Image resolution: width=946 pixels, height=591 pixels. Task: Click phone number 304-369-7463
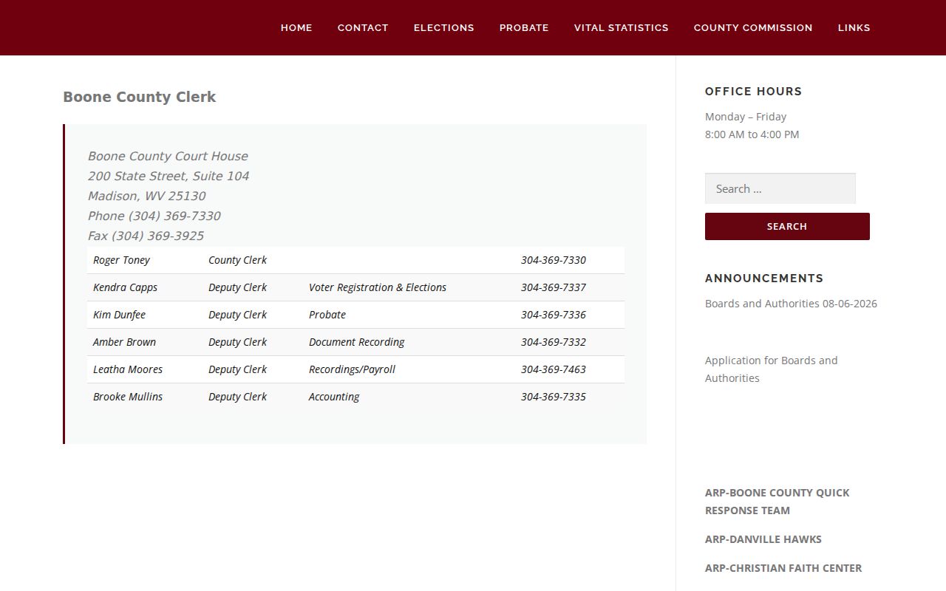pyautogui.click(x=554, y=369)
